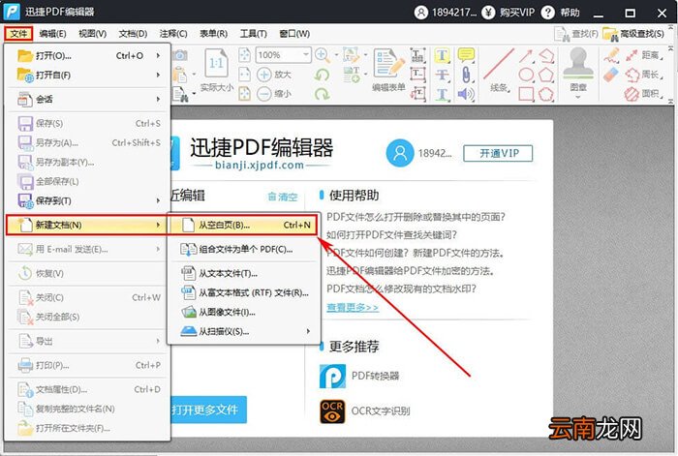Open dropdown arrow below 图章 stamp

pos(578,97)
